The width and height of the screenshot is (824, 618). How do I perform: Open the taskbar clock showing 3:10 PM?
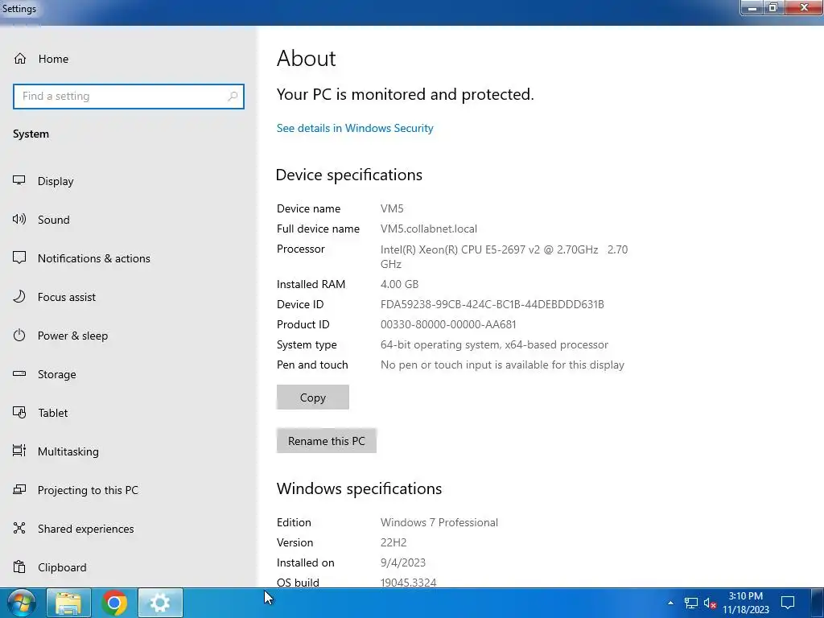point(746,603)
